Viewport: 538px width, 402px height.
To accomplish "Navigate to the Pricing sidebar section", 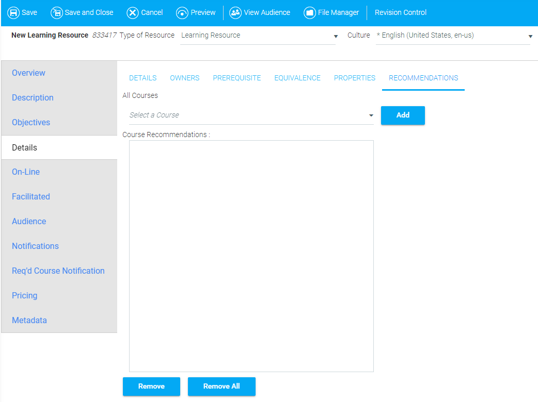I will (25, 295).
